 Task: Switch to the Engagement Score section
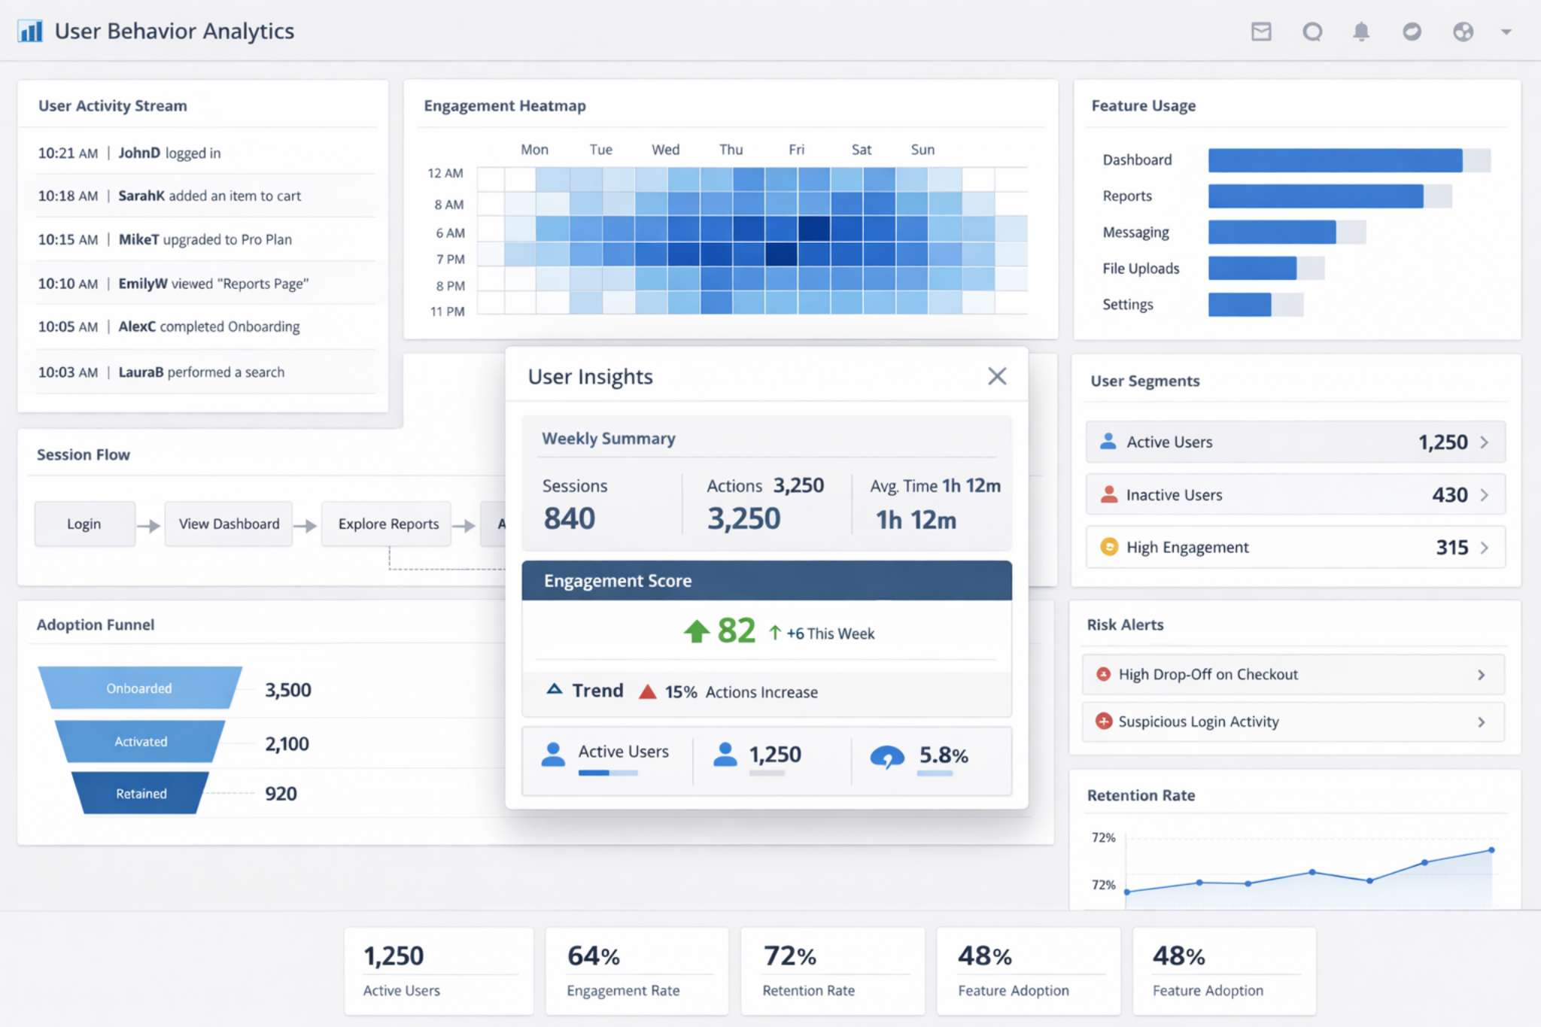[617, 580]
